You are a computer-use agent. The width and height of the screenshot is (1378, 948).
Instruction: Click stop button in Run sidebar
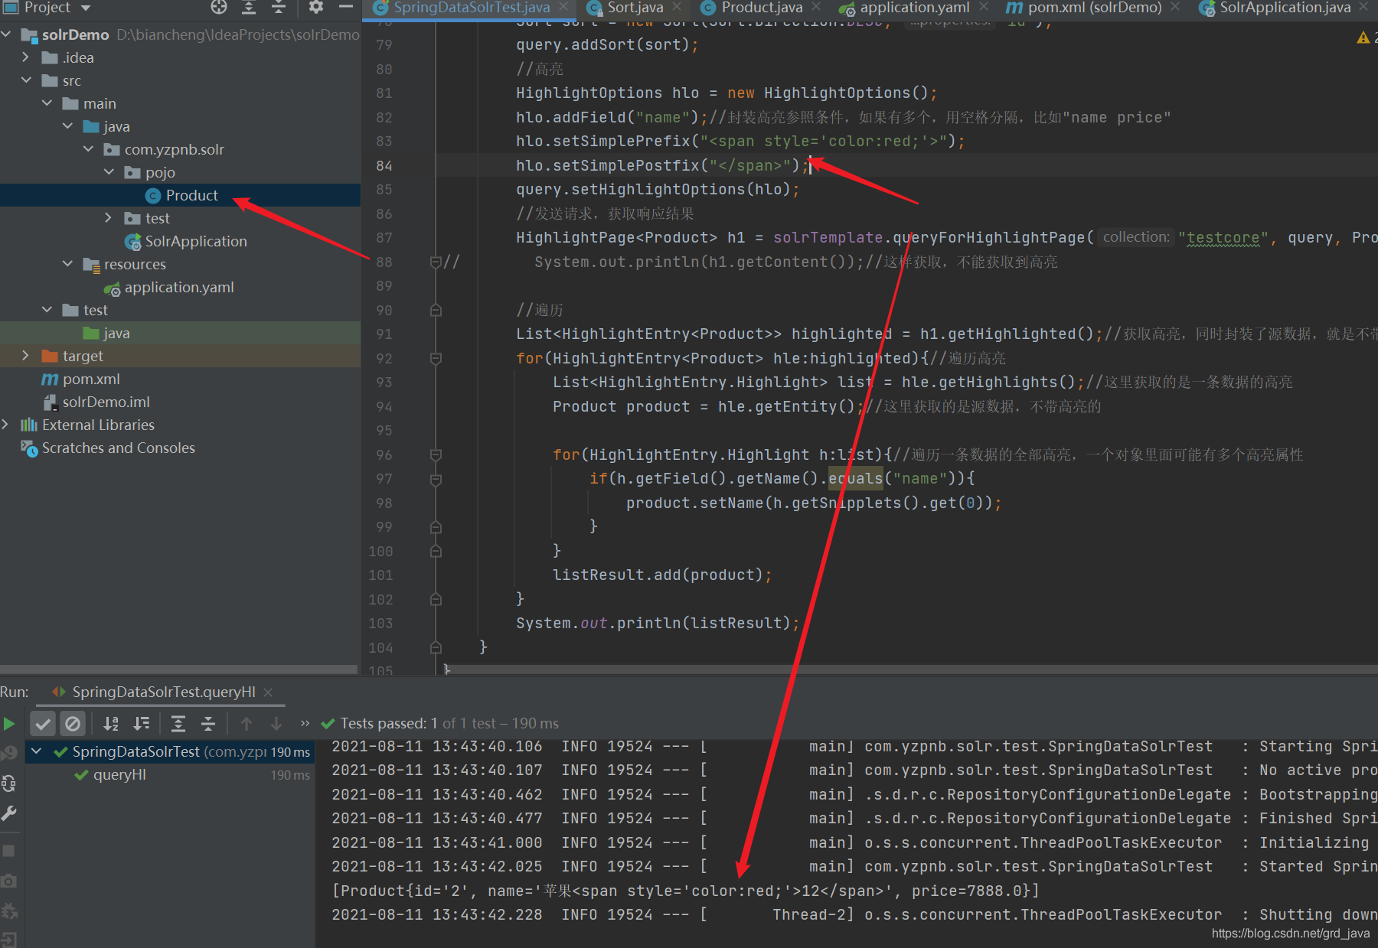tap(9, 851)
